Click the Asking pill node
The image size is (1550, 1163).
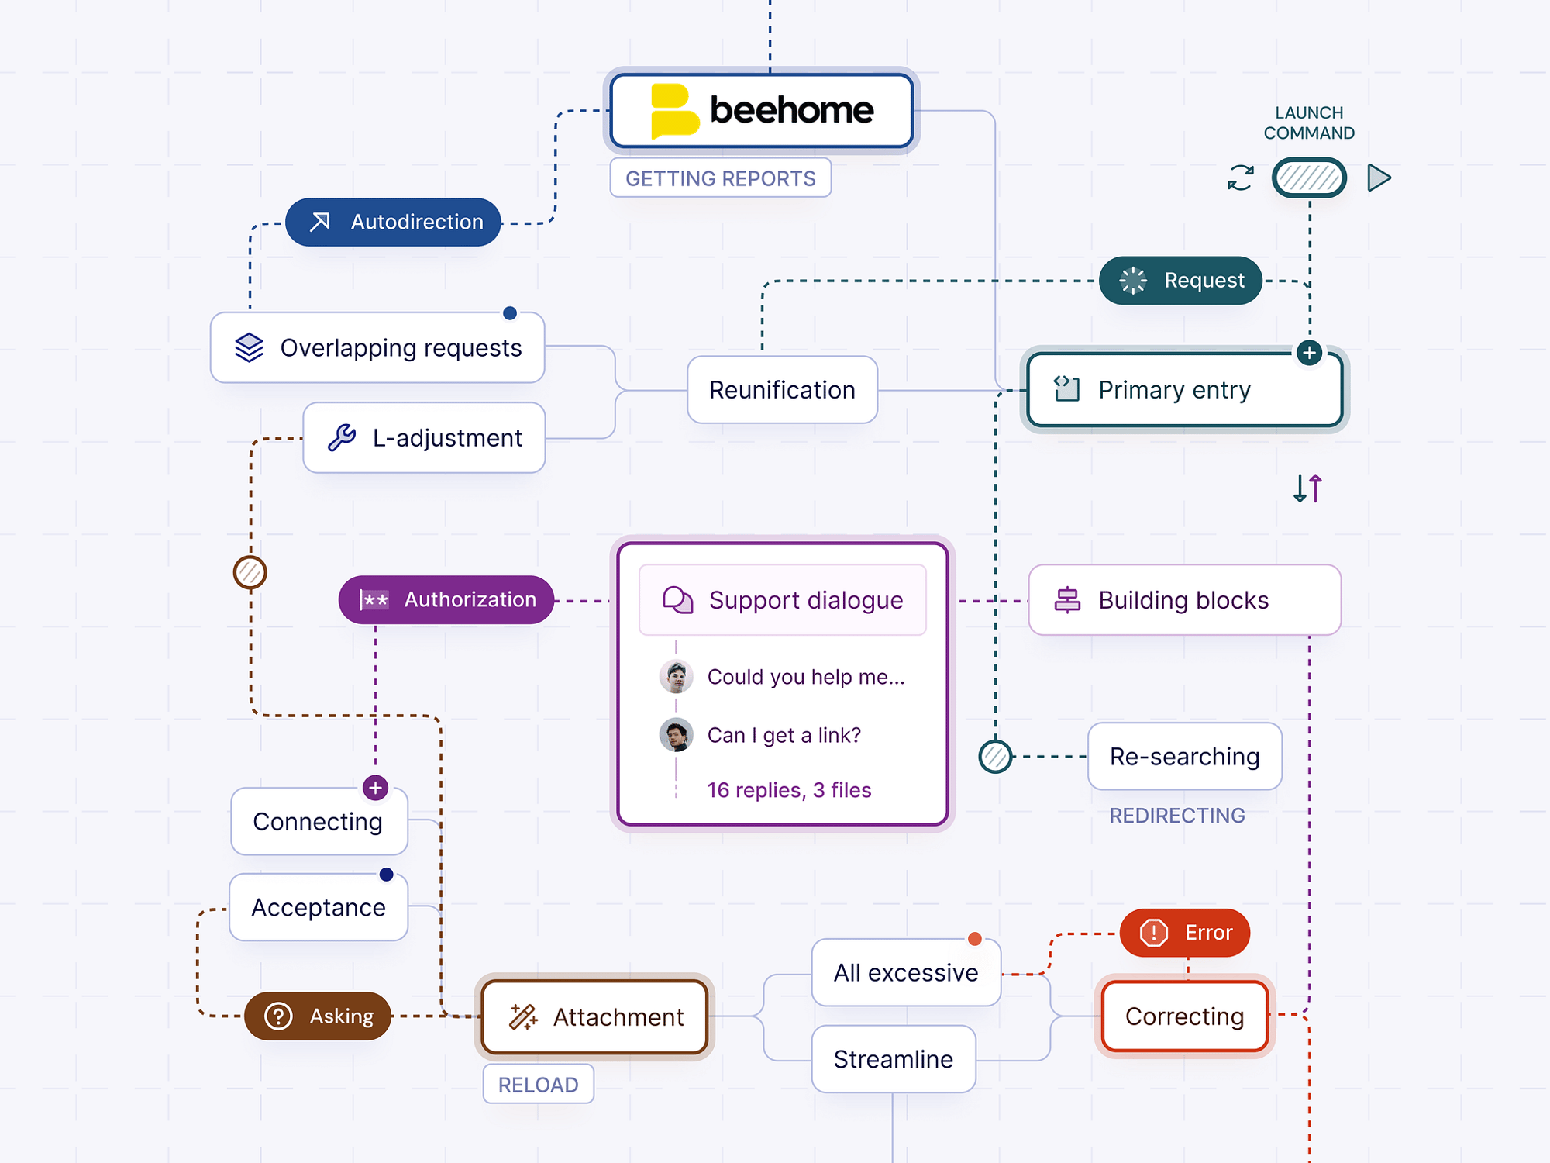(x=318, y=1016)
